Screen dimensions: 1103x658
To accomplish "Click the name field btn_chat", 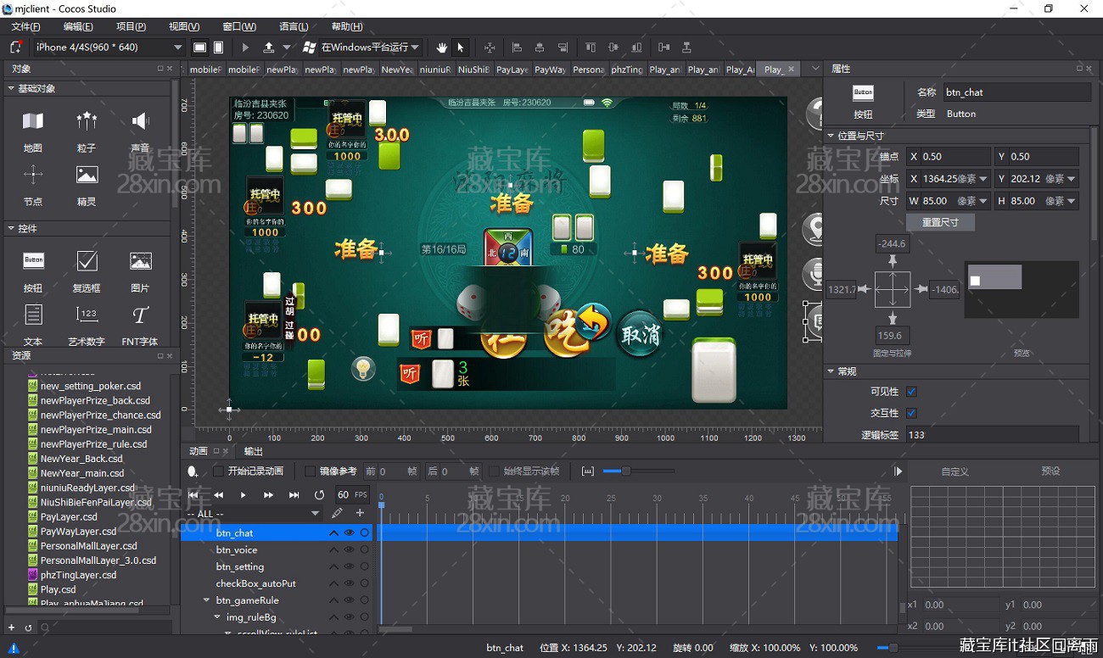I will (1016, 92).
